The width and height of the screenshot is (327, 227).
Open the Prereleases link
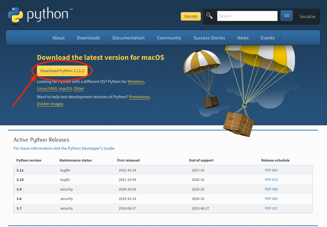coord(139,97)
